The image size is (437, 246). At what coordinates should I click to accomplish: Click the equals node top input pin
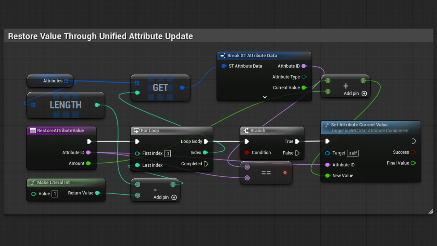247,167
